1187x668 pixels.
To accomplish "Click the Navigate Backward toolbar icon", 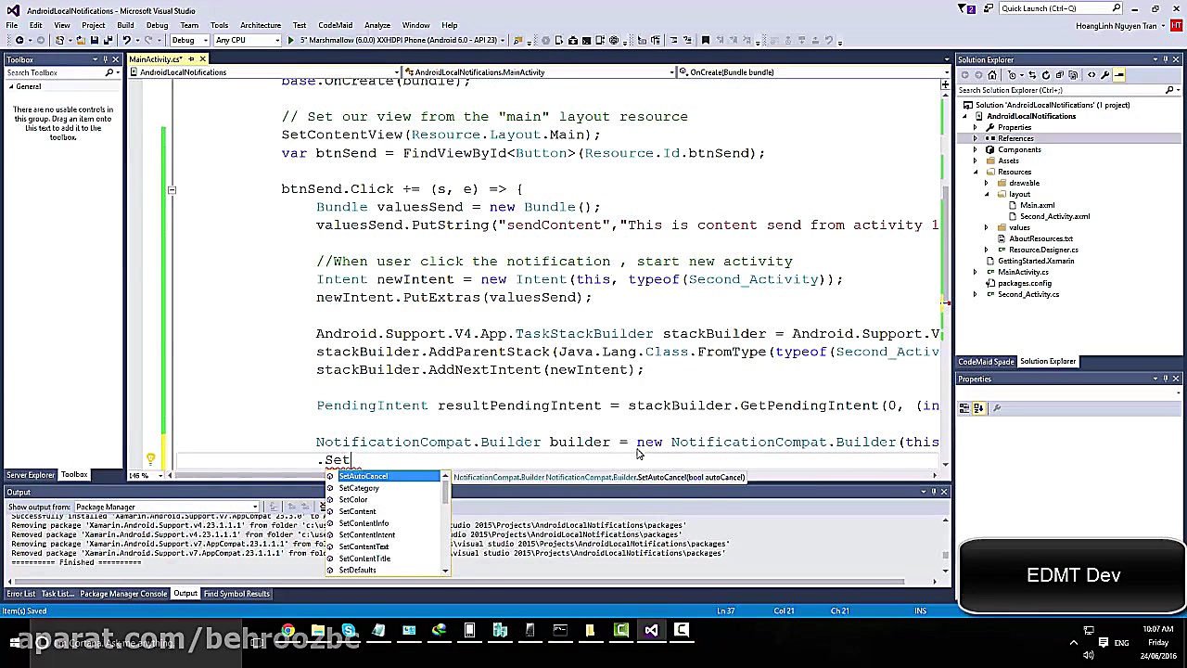I will (19, 40).
